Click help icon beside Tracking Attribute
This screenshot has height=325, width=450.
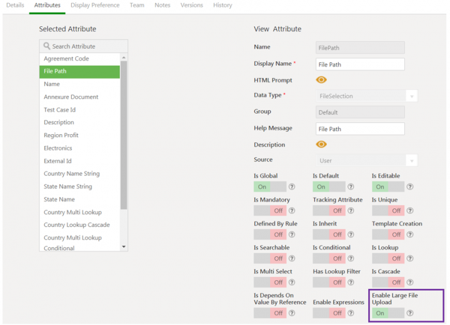point(351,211)
